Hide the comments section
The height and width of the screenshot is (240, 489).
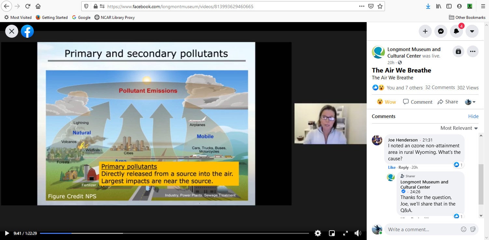[473, 116]
